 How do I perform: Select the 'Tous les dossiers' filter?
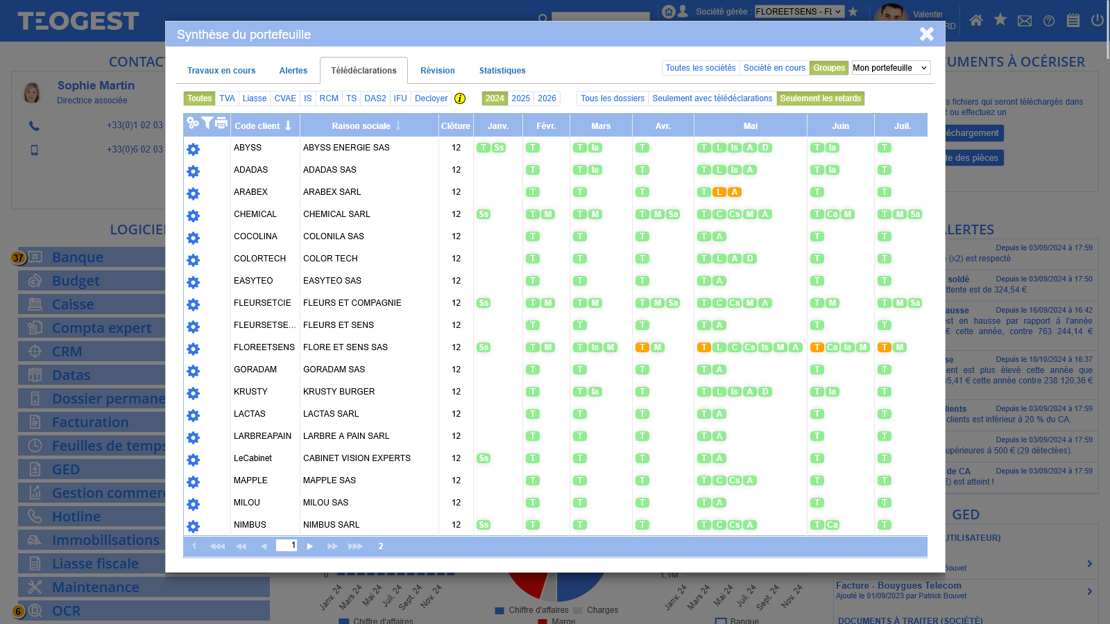pos(613,98)
